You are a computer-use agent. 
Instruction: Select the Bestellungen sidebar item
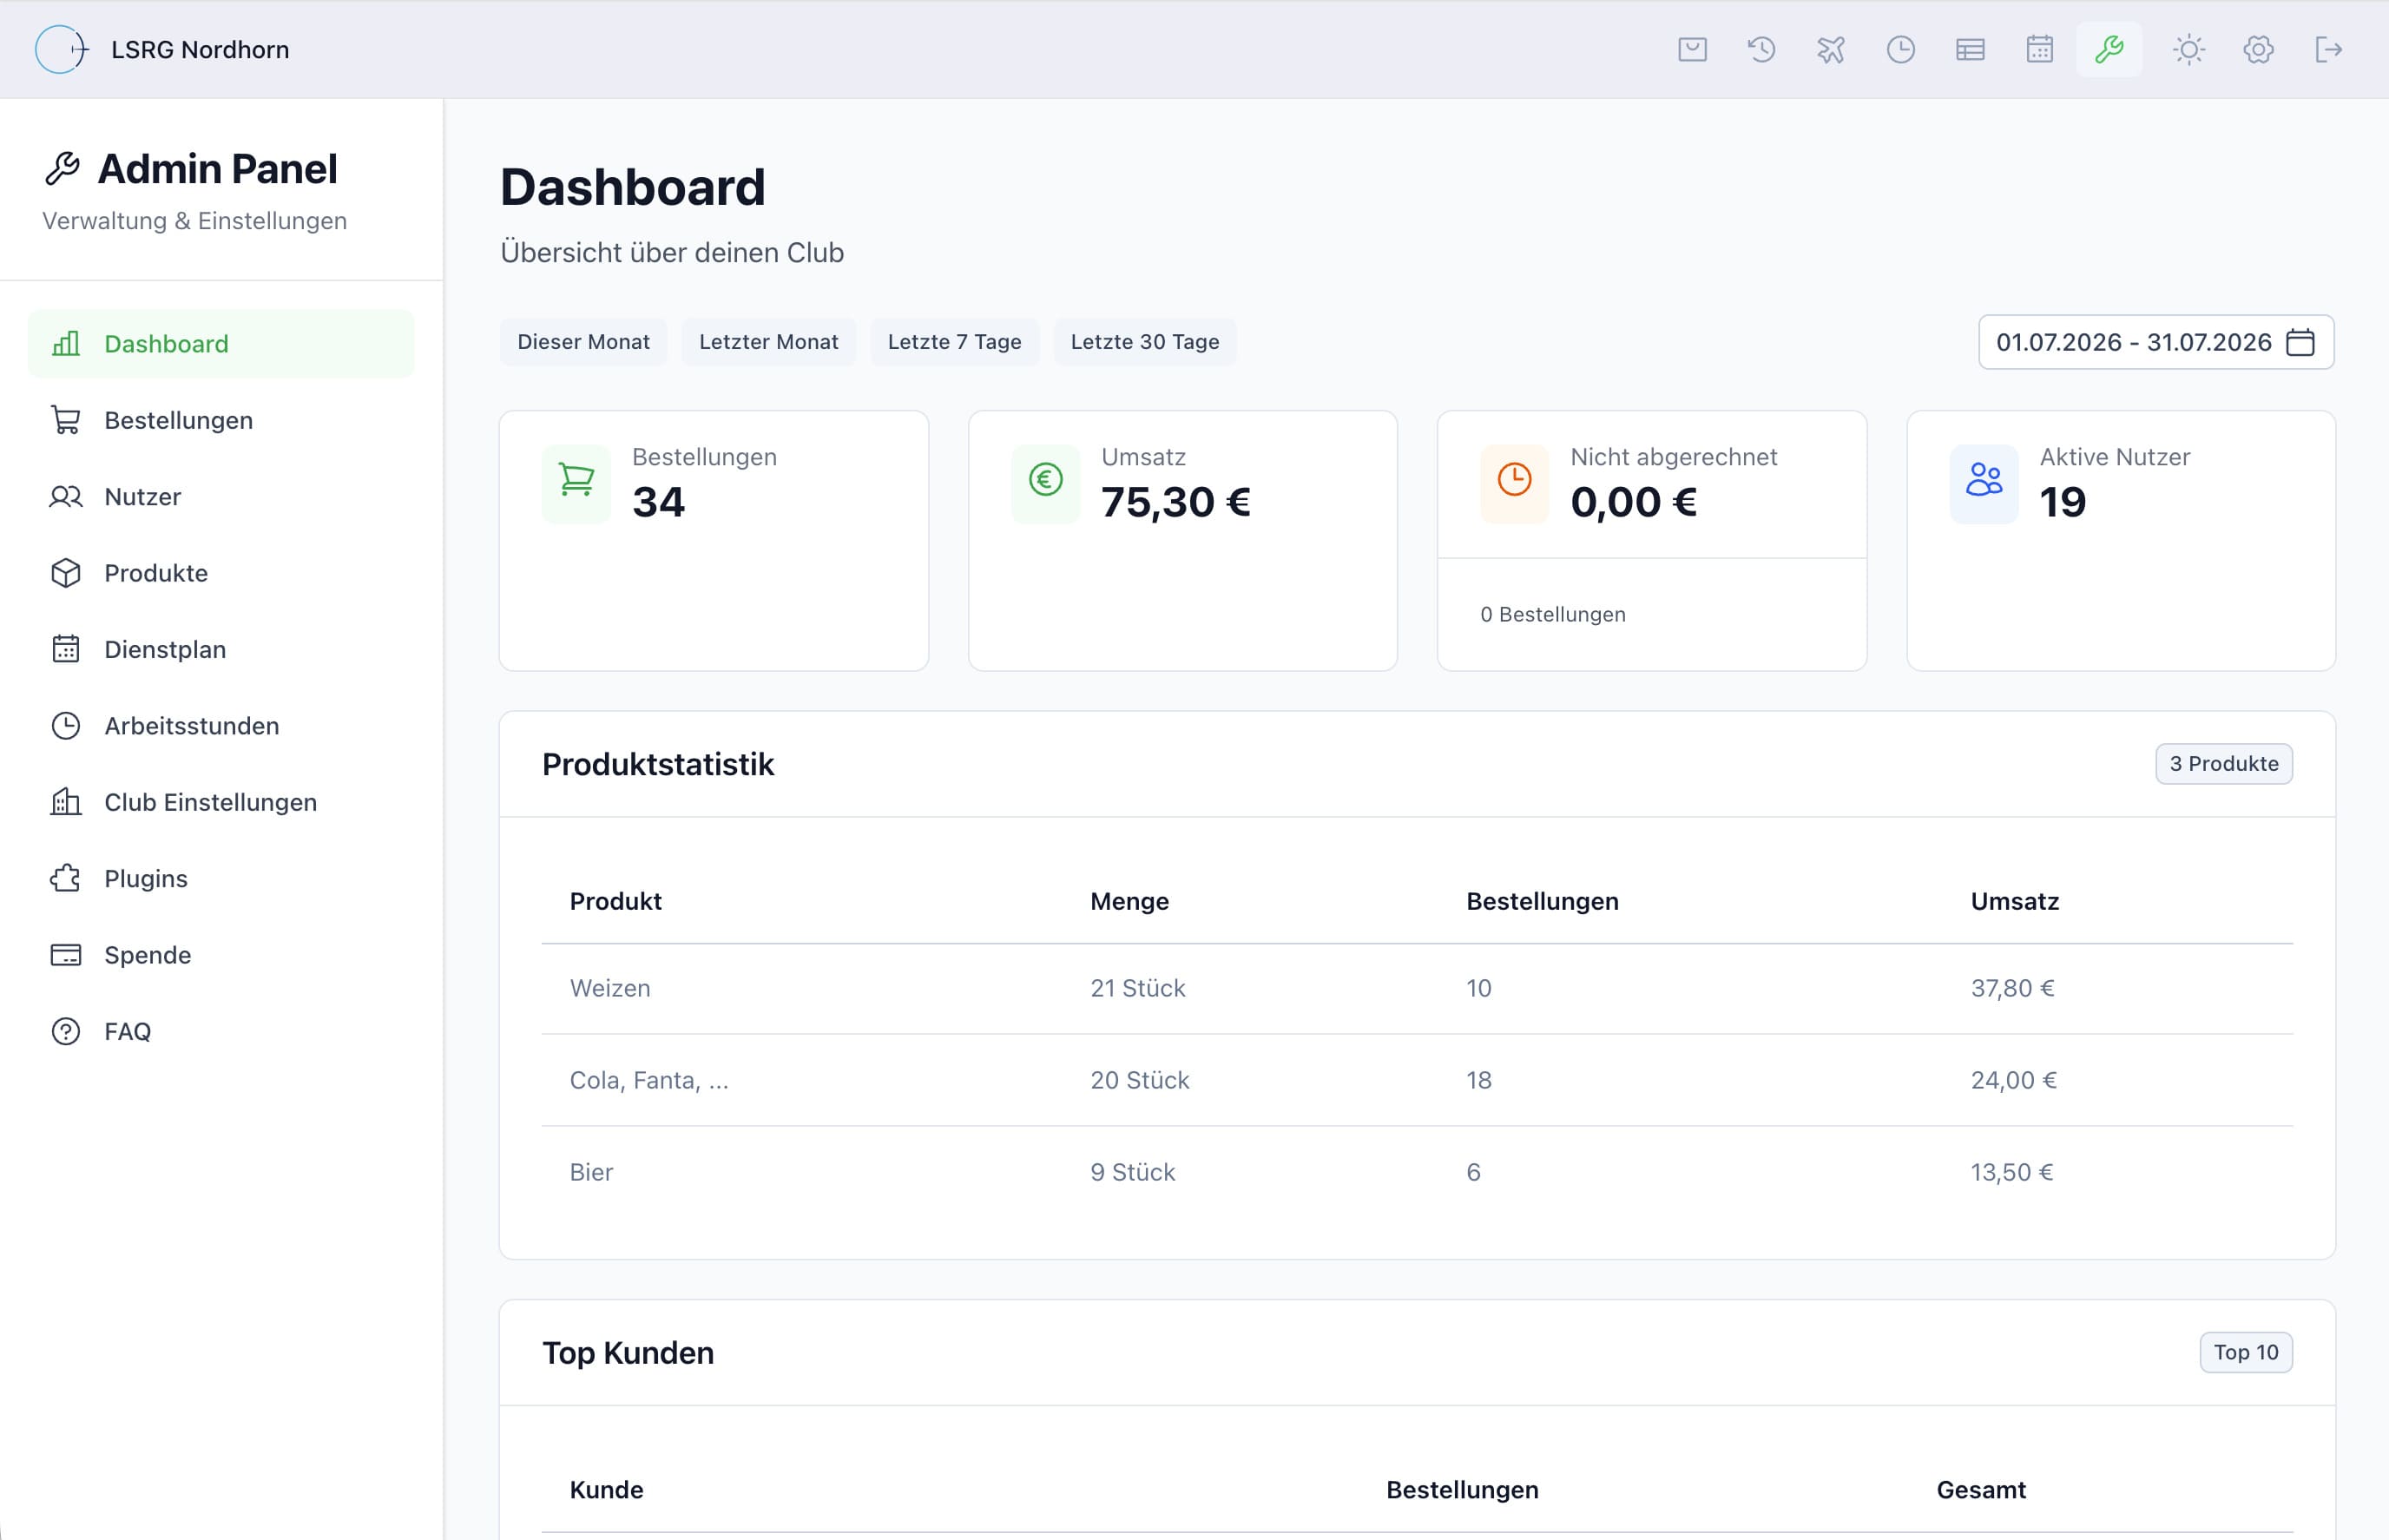pos(221,420)
